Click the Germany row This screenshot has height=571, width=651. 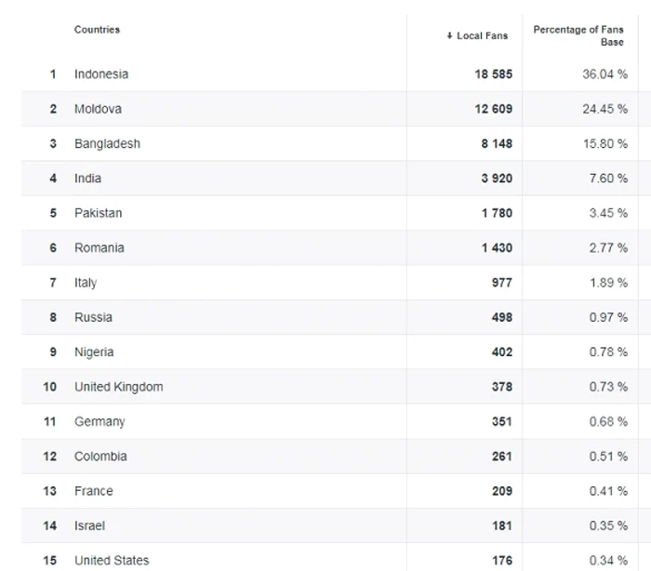(100, 421)
